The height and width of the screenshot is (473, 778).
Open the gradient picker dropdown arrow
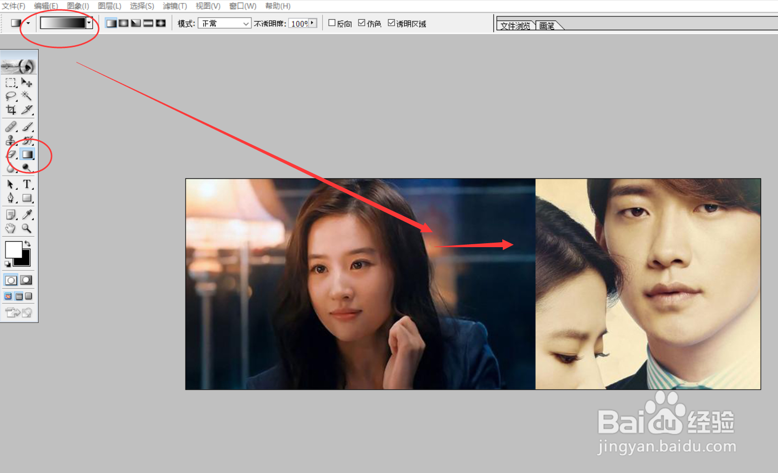89,23
